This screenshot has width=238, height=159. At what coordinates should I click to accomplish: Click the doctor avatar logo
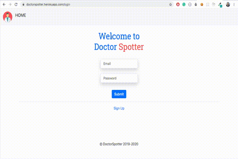coord(8,16)
